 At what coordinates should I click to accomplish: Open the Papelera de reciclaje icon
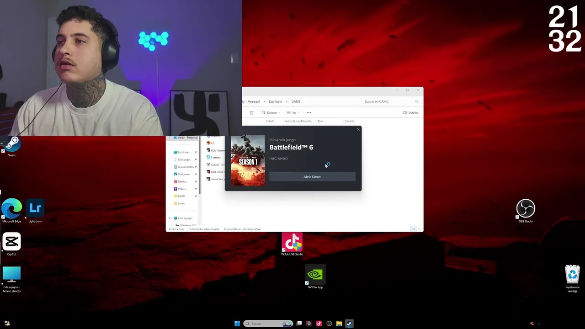[x=572, y=278]
